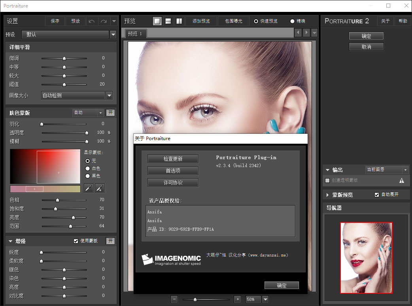Switch to horizontal split preview layout
This screenshot has height=306, width=412.
tap(168, 21)
